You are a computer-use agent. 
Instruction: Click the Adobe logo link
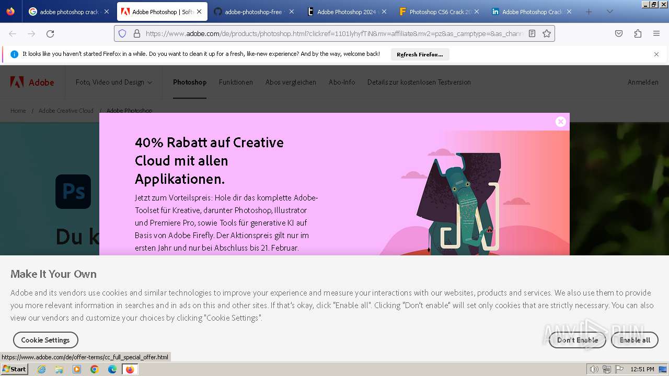(x=32, y=82)
